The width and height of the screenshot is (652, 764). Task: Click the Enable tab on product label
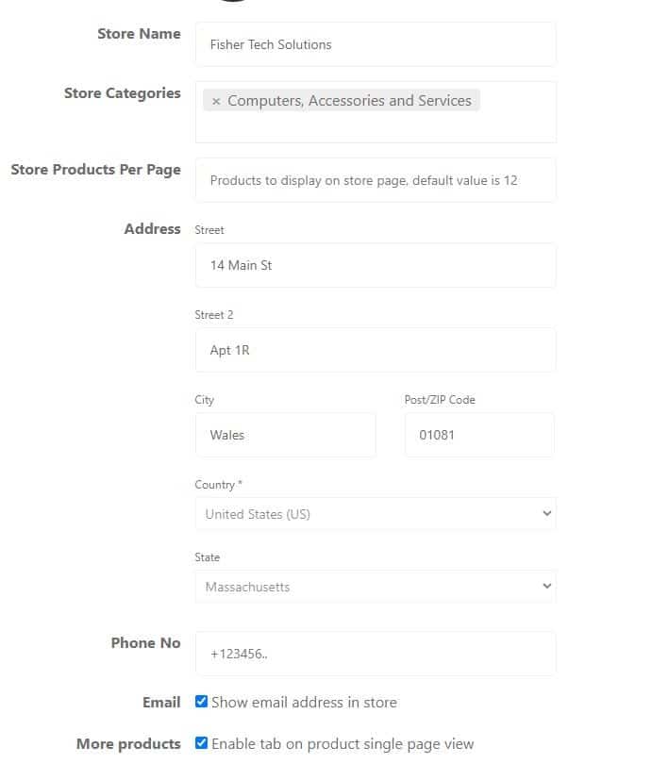tap(343, 744)
